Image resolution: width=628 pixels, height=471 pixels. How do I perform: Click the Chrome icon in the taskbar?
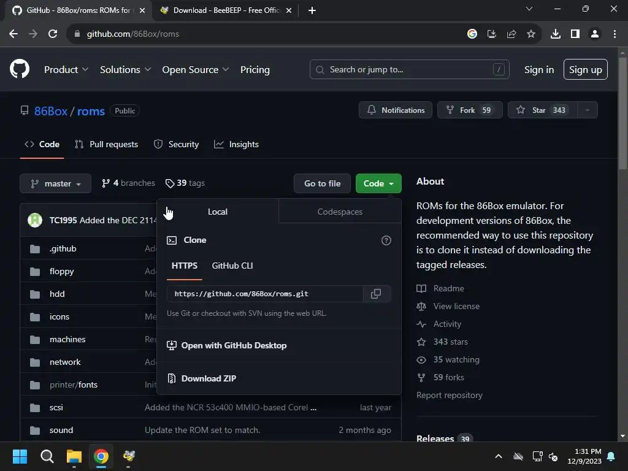(x=101, y=456)
